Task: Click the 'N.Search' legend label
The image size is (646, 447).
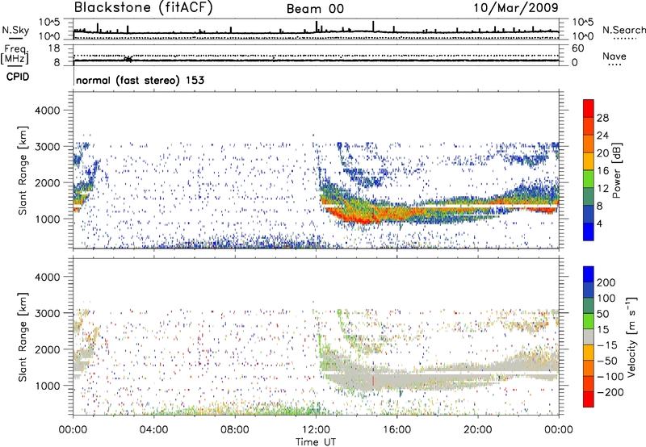Action: coord(624,30)
